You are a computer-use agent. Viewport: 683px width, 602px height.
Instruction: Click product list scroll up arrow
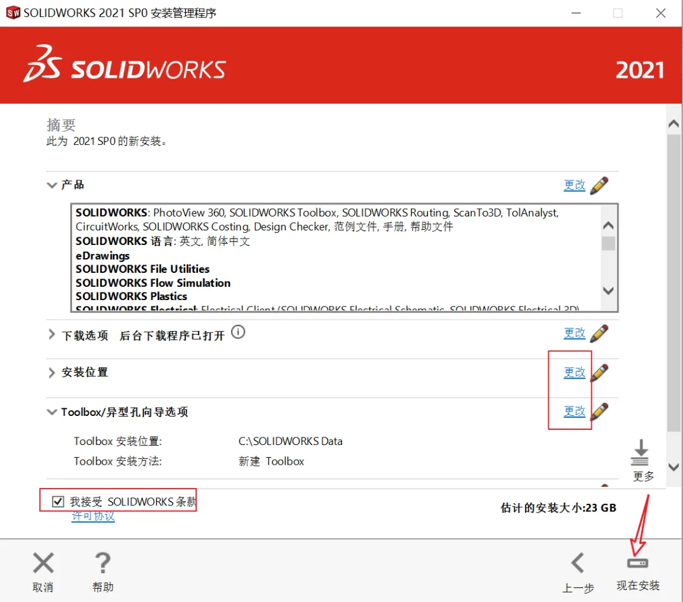(608, 226)
